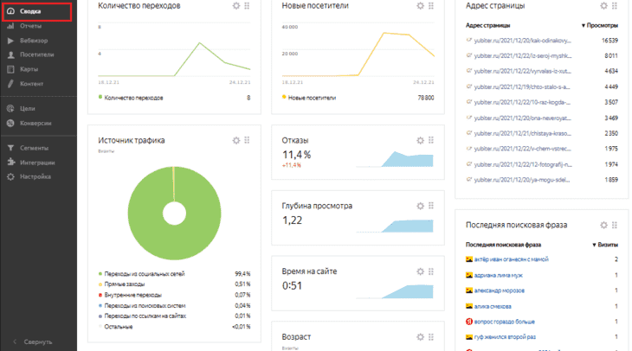This screenshot has height=351, width=632.
Task: Open the Посетители section
Action: (36, 54)
